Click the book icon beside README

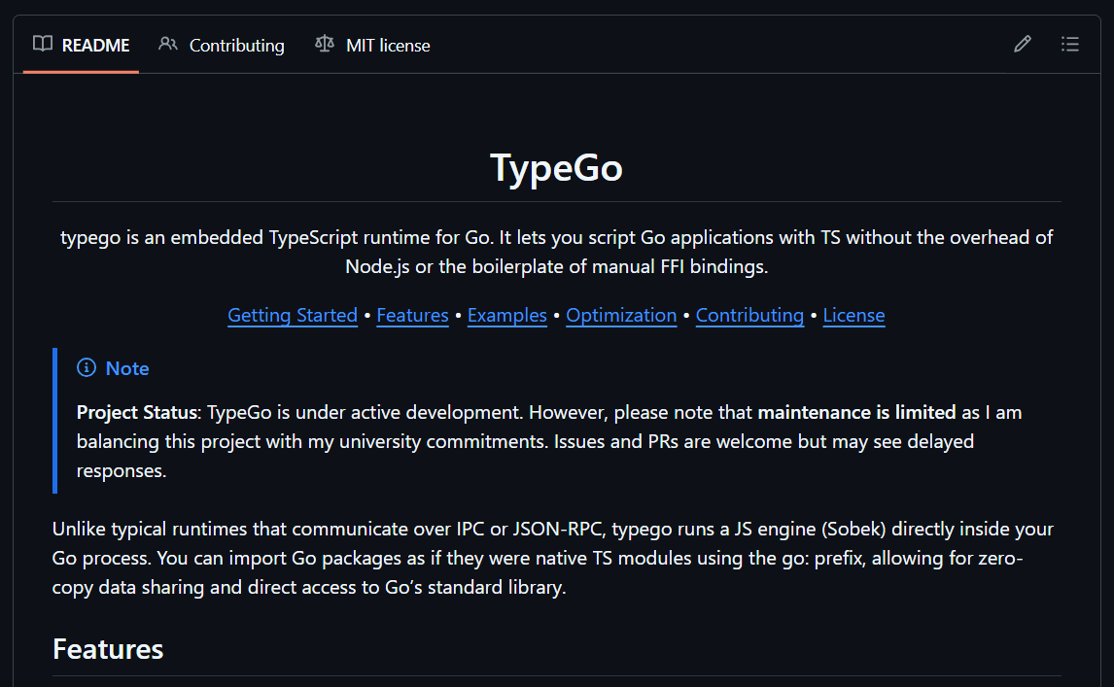(42, 44)
